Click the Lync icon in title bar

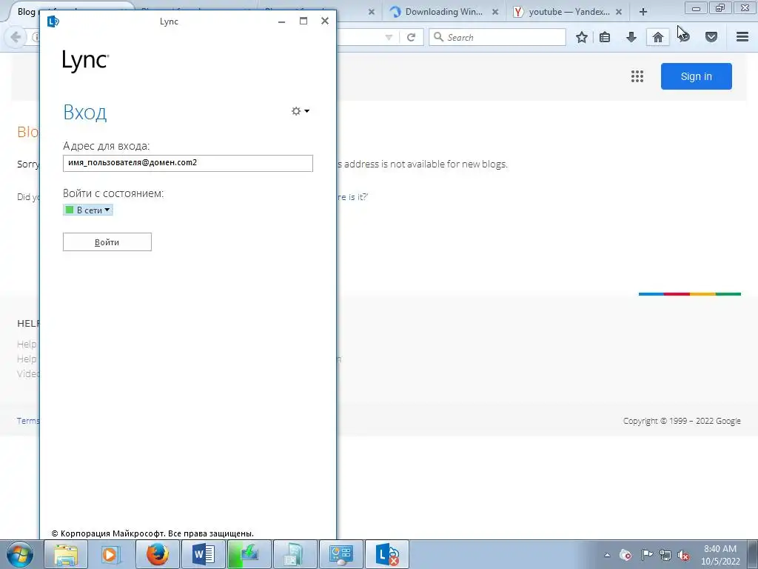[53, 21]
